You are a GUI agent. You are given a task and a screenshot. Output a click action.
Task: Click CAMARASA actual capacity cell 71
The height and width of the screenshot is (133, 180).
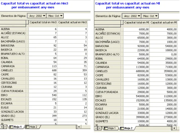click(x=72, y=66)
